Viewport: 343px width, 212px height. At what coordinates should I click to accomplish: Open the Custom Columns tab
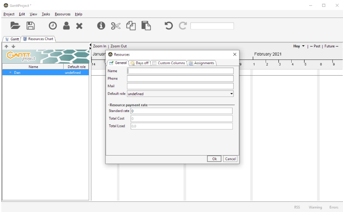167,63
